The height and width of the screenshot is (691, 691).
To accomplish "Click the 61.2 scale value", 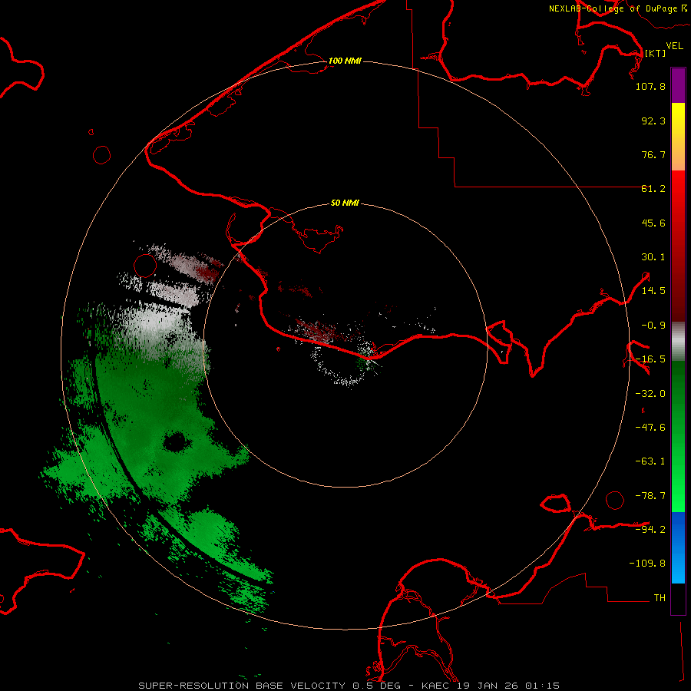I will [653, 189].
